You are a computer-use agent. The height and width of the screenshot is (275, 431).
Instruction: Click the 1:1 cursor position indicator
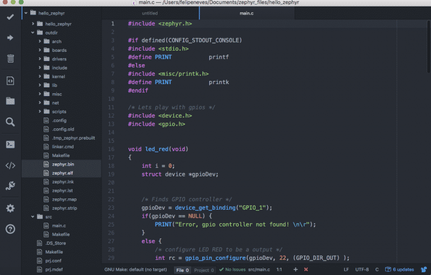click(x=279, y=270)
